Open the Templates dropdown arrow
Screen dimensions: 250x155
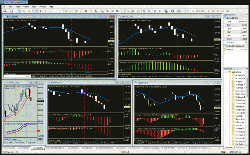click(x=182, y=11)
